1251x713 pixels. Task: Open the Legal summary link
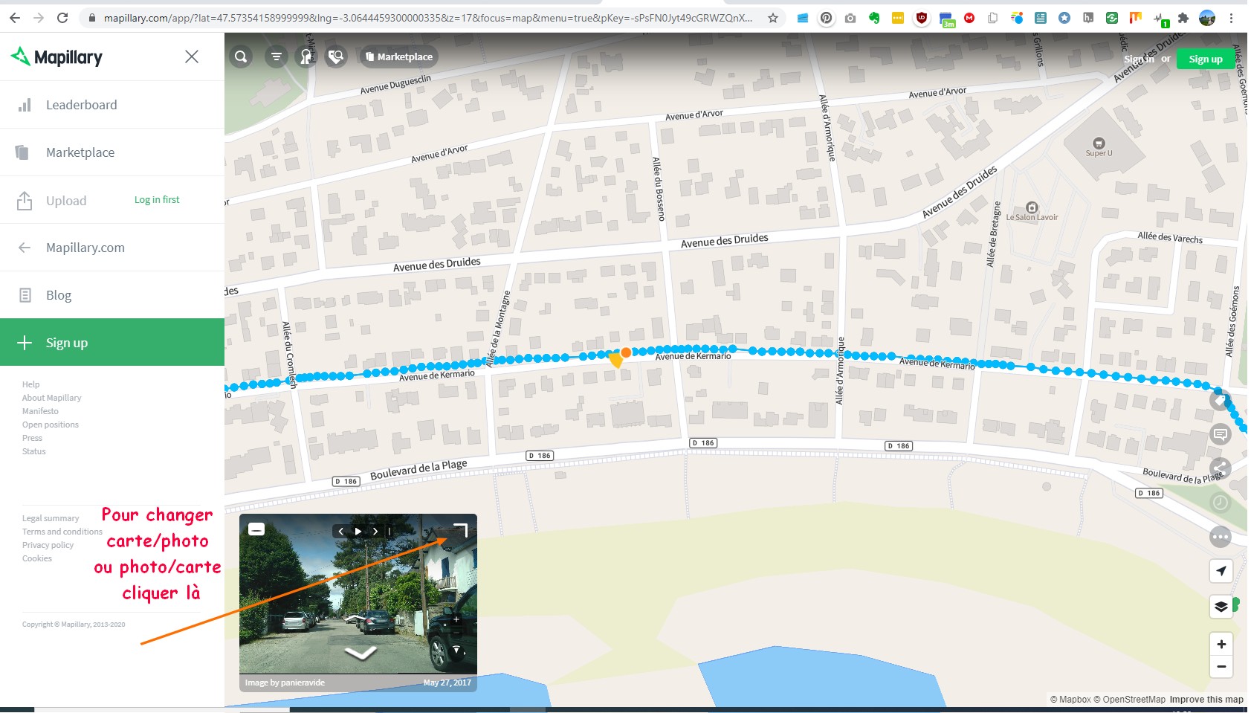coord(51,518)
